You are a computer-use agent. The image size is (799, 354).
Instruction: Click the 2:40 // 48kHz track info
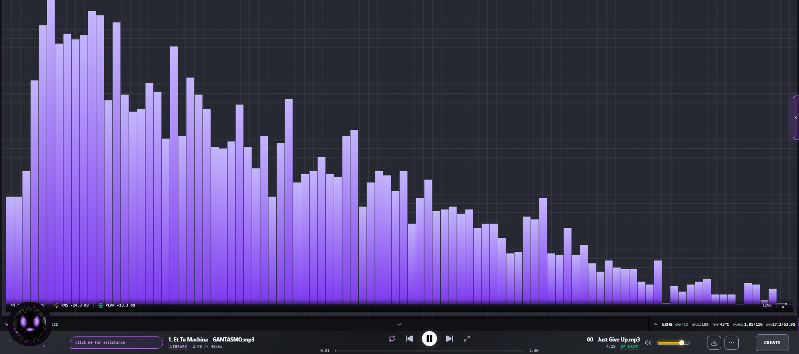point(207,347)
